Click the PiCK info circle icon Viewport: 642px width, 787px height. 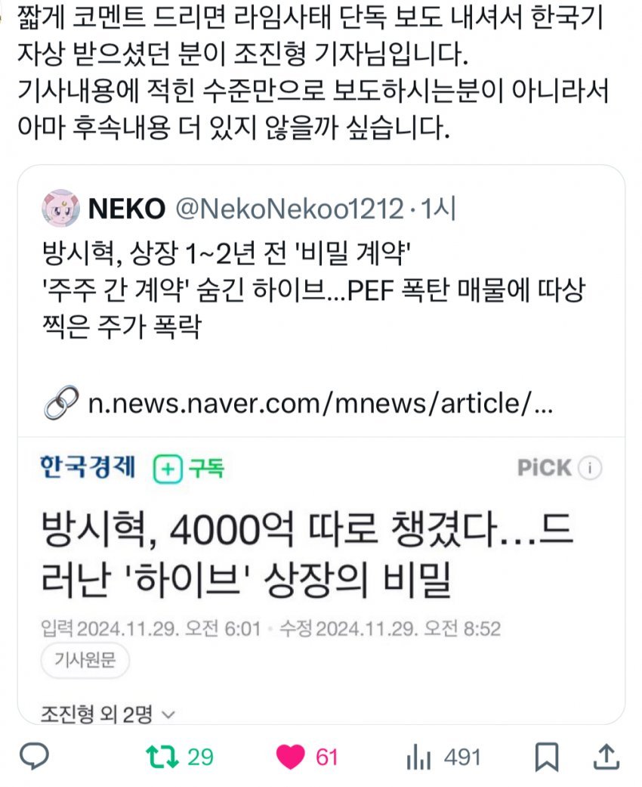tap(590, 468)
